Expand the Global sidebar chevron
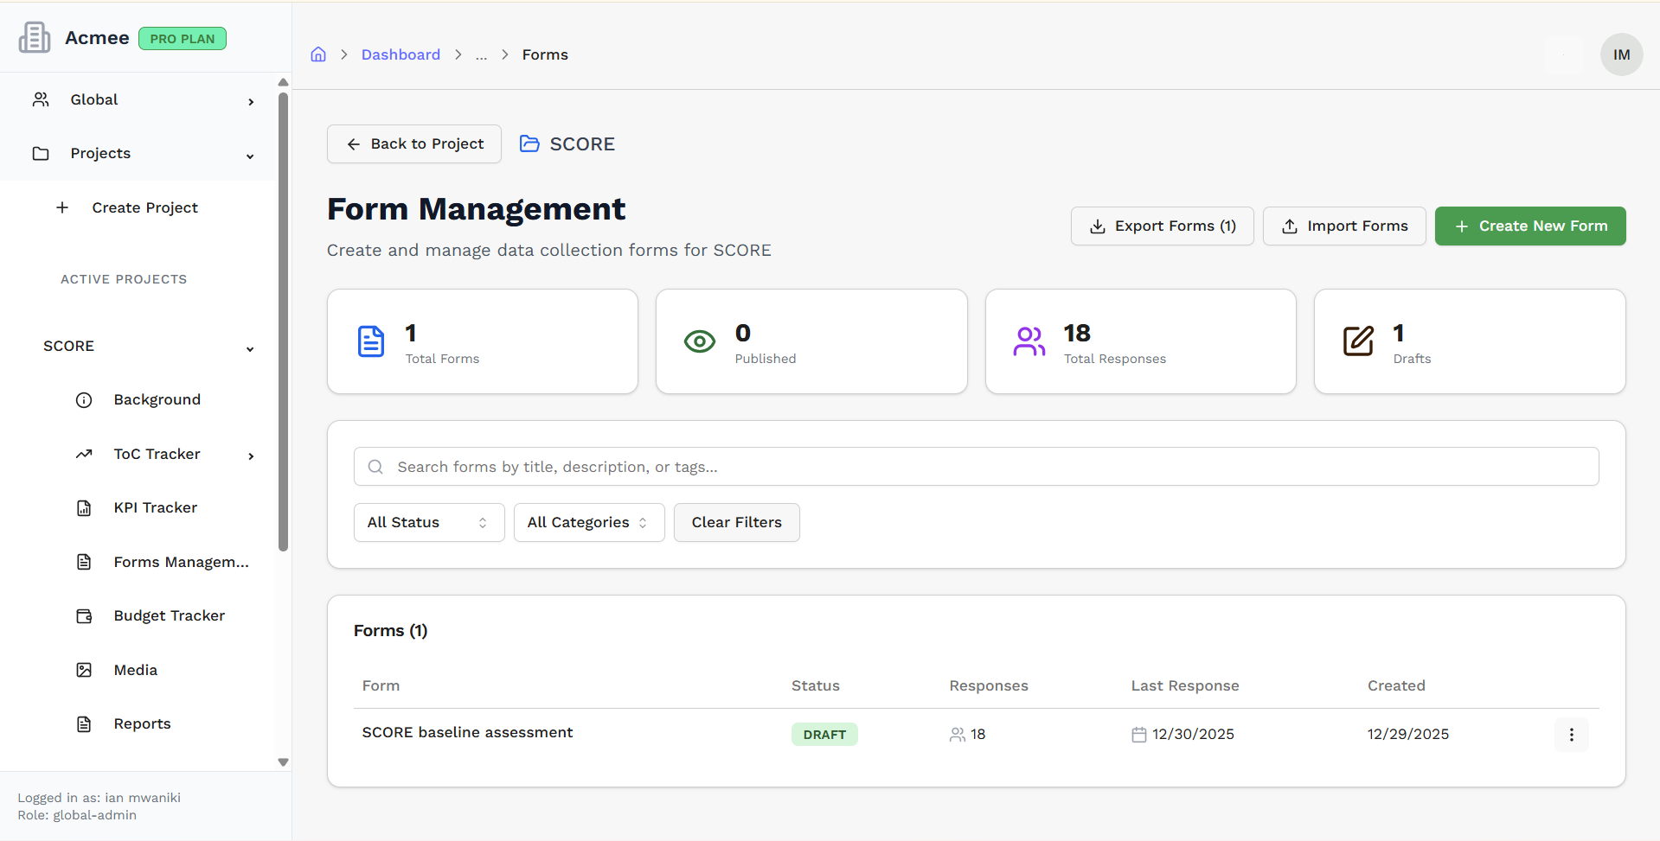The image size is (1660, 841). click(x=251, y=102)
